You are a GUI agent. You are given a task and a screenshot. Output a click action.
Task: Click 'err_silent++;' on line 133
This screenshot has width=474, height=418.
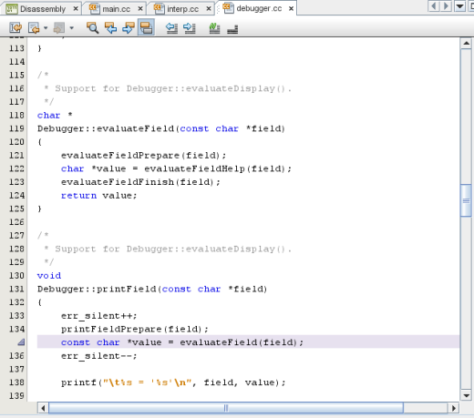pyautogui.click(x=99, y=316)
